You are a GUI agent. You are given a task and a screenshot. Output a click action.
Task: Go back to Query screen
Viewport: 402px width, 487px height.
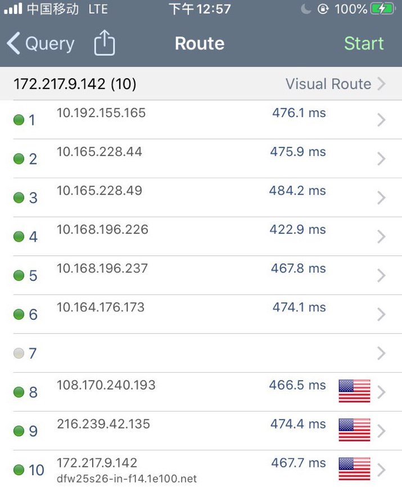point(40,43)
